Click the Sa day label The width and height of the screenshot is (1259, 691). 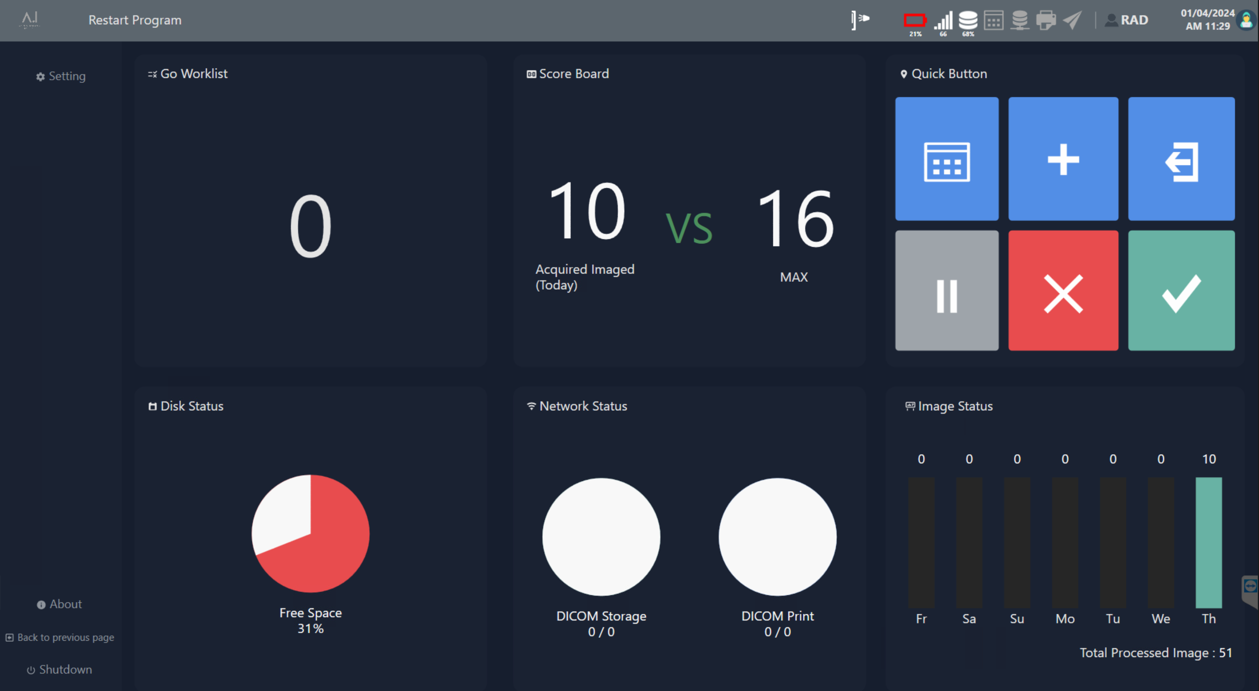click(x=969, y=619)
